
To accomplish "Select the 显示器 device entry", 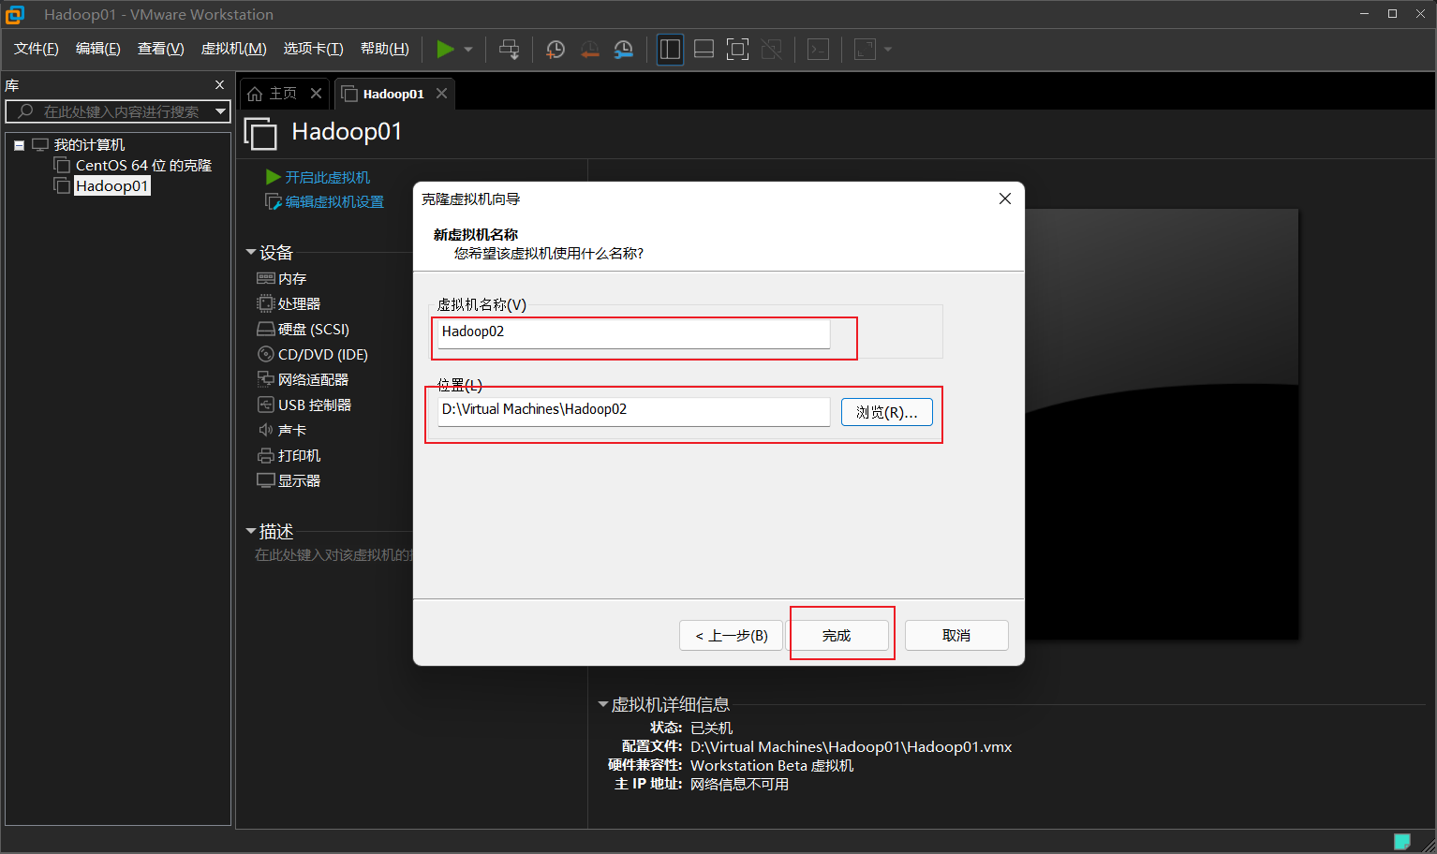I will (289, 481).
